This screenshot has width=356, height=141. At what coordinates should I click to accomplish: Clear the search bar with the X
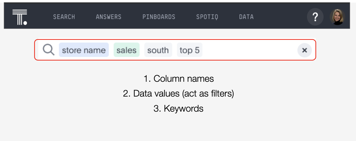tap(305, 50)
